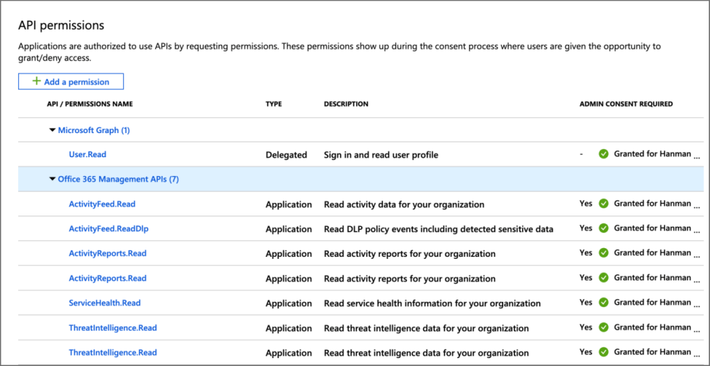Collapse the Office 365 Management APIs triangle
Screen dimensions: 710x366
point(52,179)
